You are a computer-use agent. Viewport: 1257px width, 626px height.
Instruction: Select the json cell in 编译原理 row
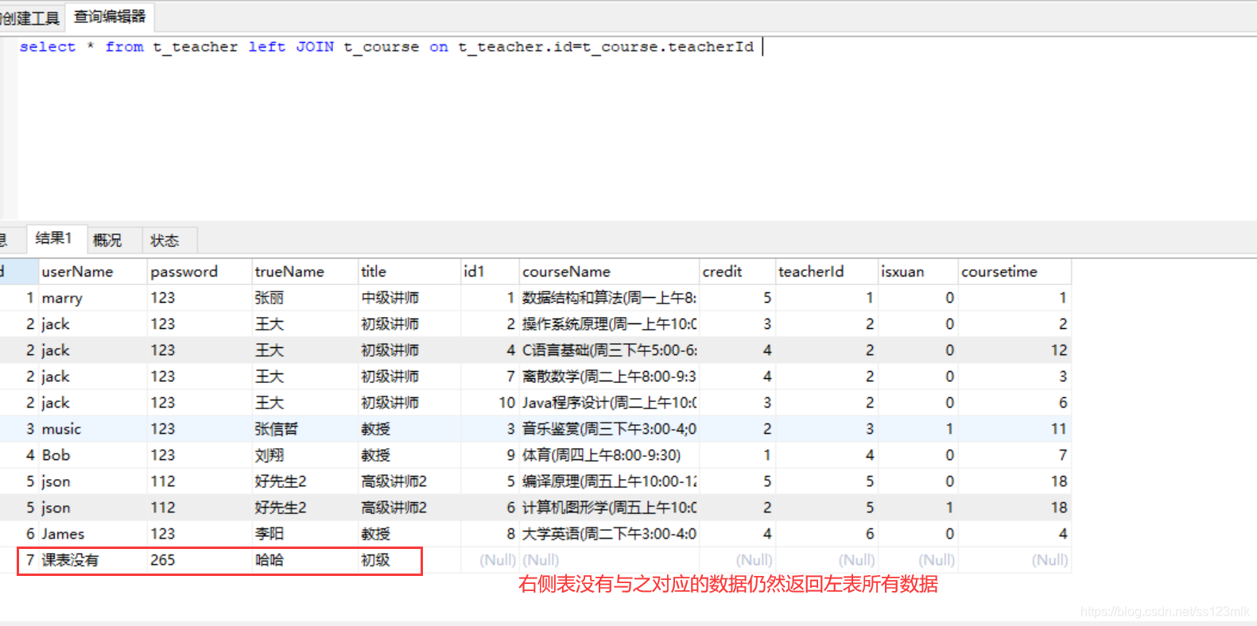(x=93, y=481)
